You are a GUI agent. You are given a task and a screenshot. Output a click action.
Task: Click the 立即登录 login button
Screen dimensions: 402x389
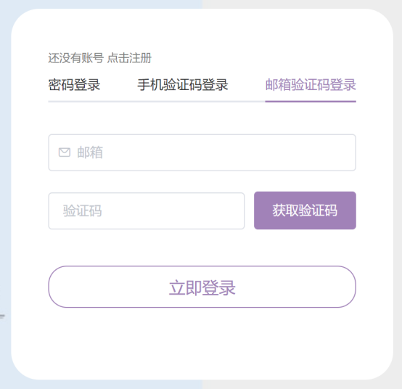pyautogui.click(x=202, y=287)
